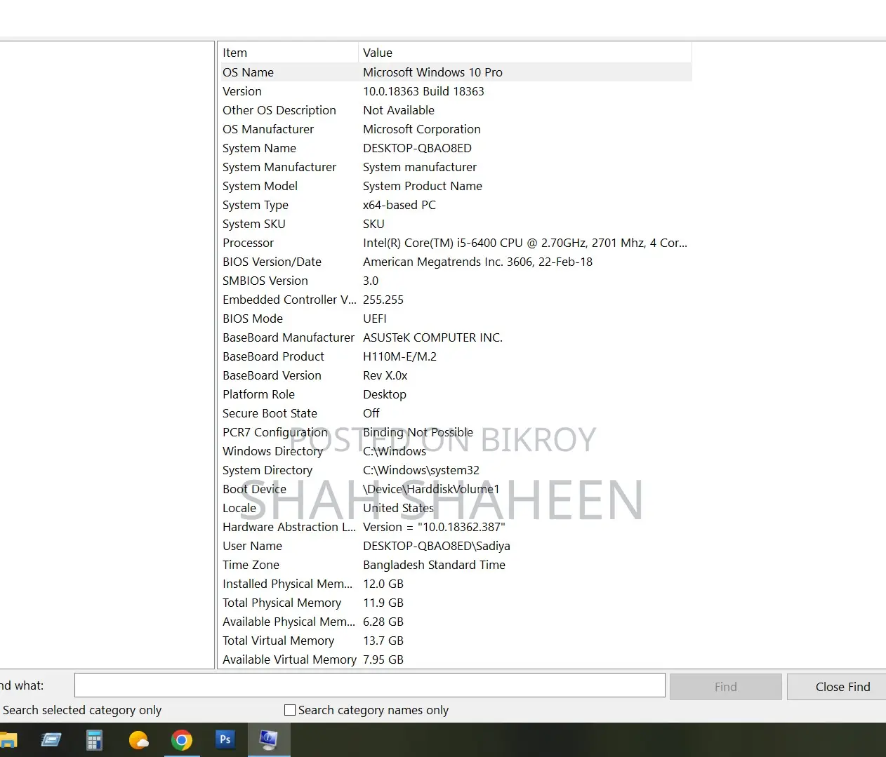Select the System SKU row

click(x=456, y=224)
